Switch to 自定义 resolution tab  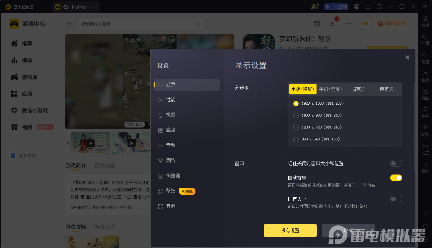pyautogui.click(x=387, y=89)
